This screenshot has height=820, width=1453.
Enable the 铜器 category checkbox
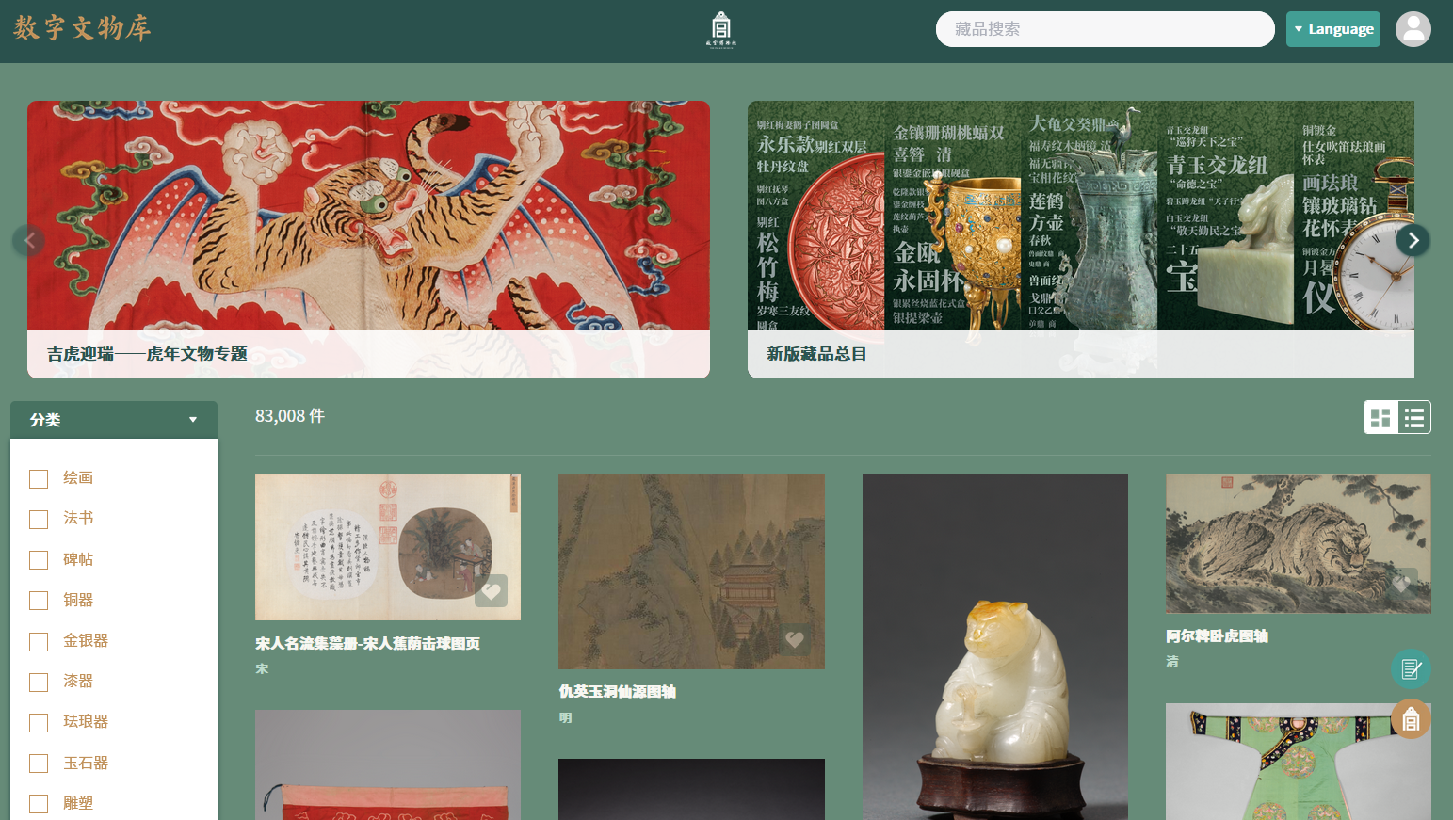39,601
